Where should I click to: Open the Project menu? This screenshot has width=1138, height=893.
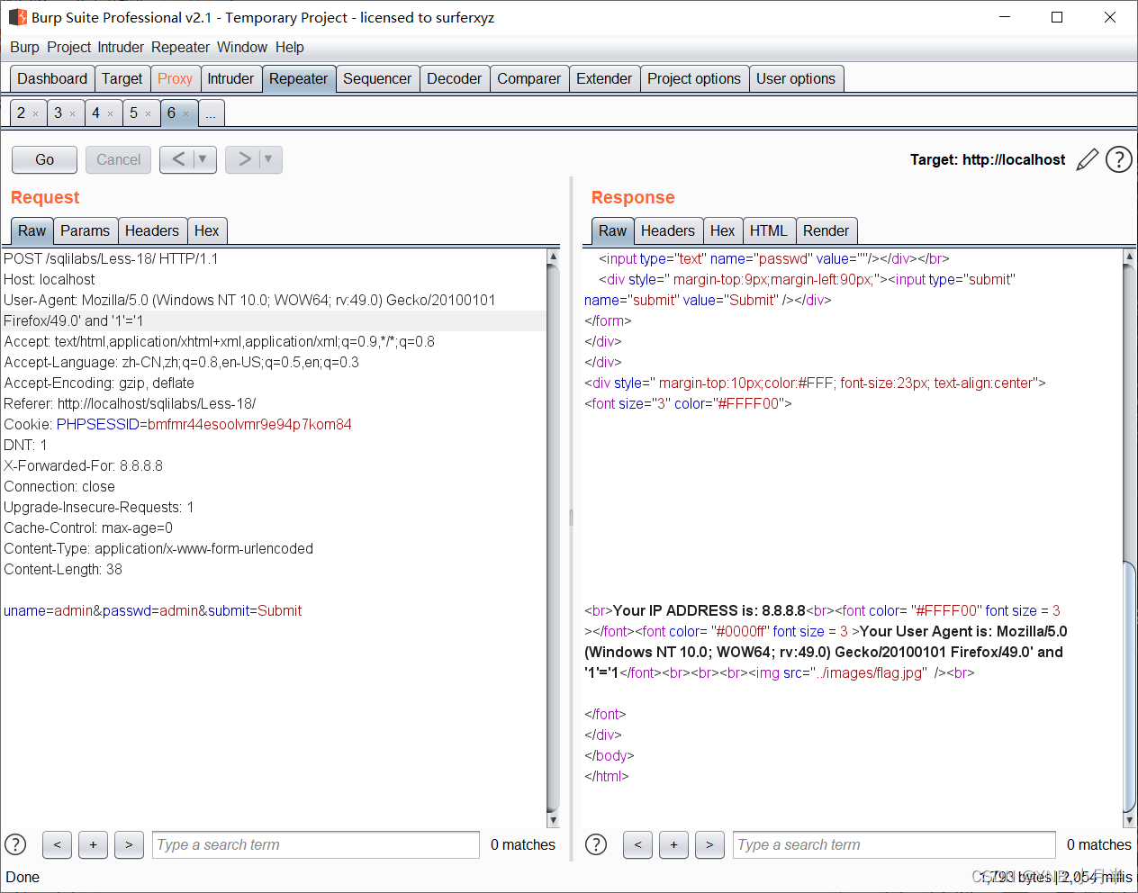(69, 47)
